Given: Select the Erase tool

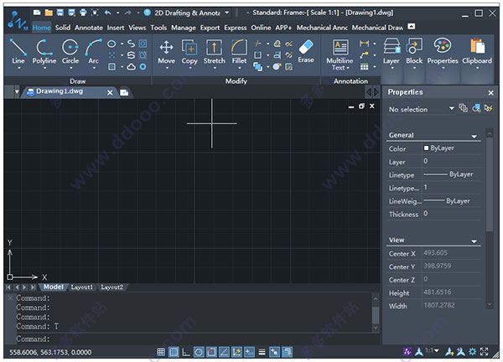Looking at the screenshot, I should 306,51.
